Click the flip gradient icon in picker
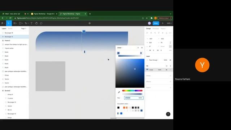Screen dimensions: 231x130 138,48
